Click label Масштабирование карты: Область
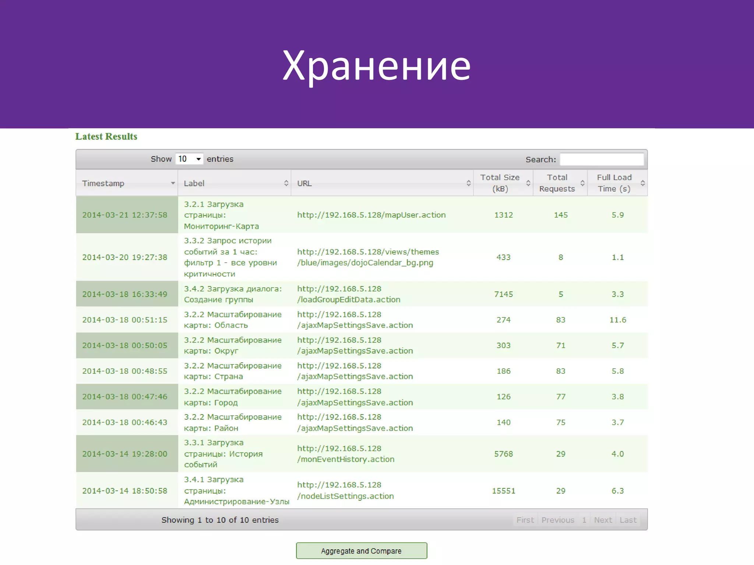 233,320
